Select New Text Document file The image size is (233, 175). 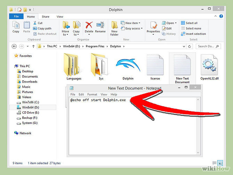[182, 69]
